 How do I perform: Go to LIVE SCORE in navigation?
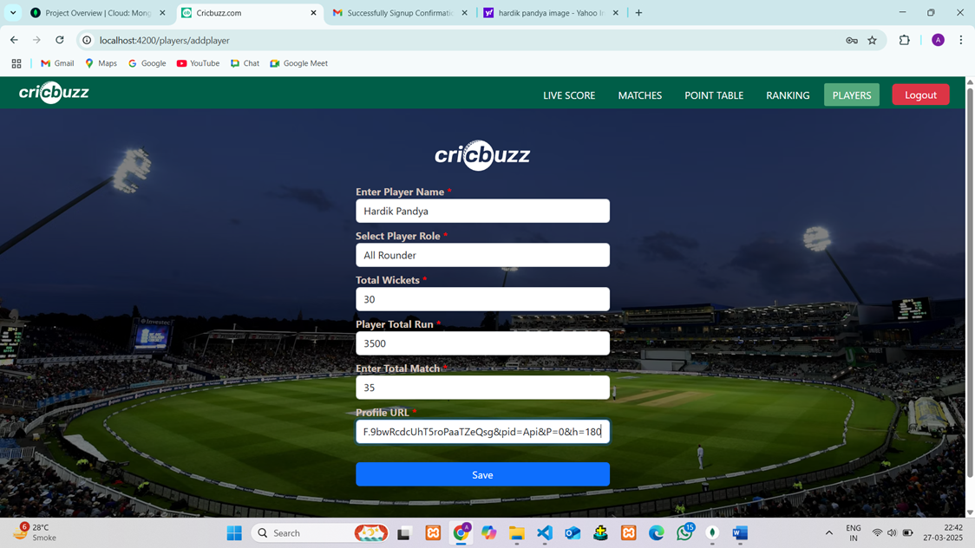[x=569, y=95]
